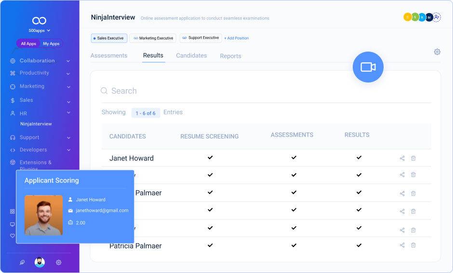The width and height of the screenshot is (453, 273).
Task: Click the 500apps infinity logo
Action: point(39,20)
